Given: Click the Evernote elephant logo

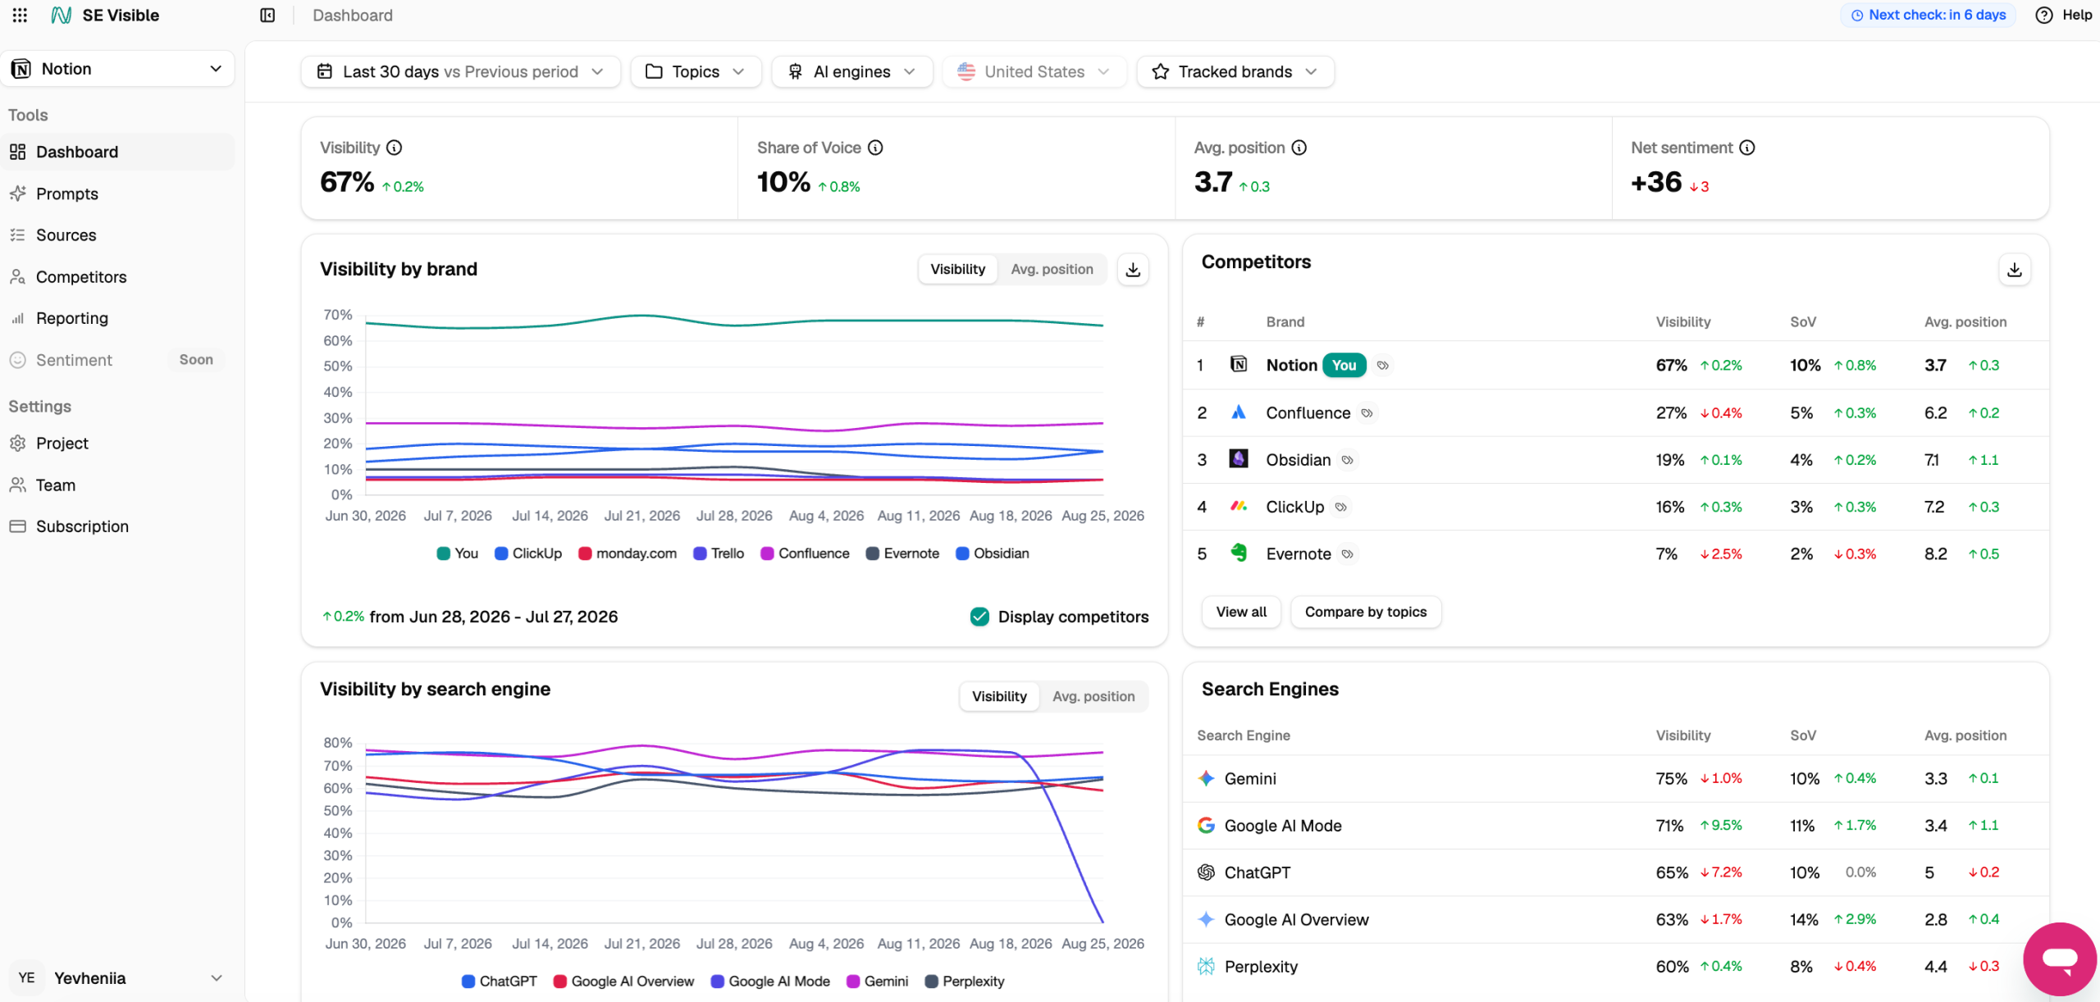Looking at the screenshot, I should tap(1239, 553).
